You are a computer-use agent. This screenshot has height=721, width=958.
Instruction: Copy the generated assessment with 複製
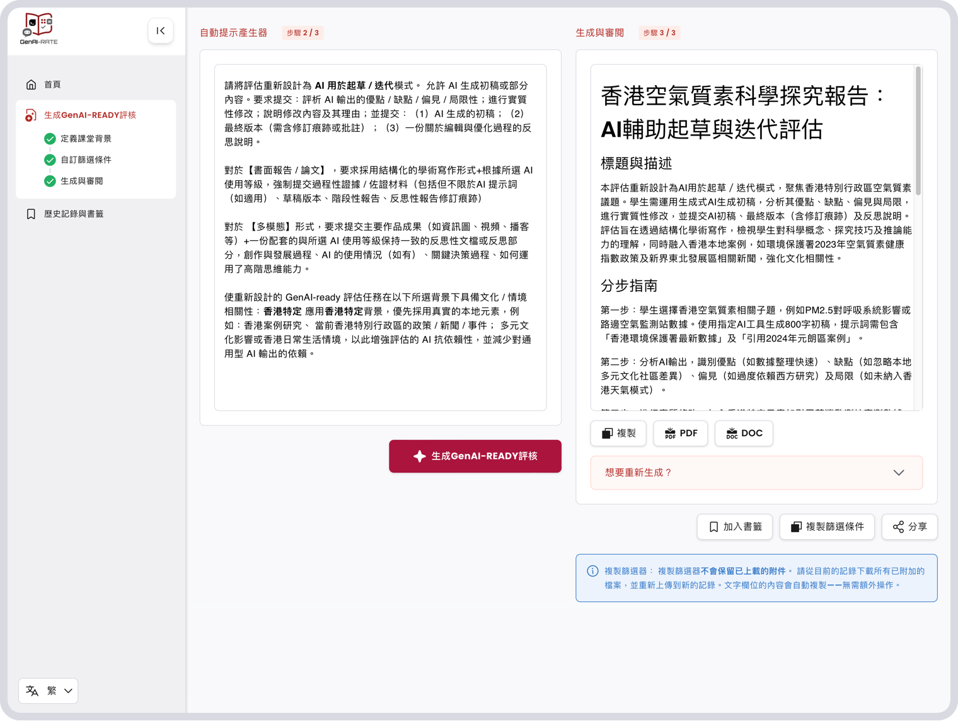[618, 434]
